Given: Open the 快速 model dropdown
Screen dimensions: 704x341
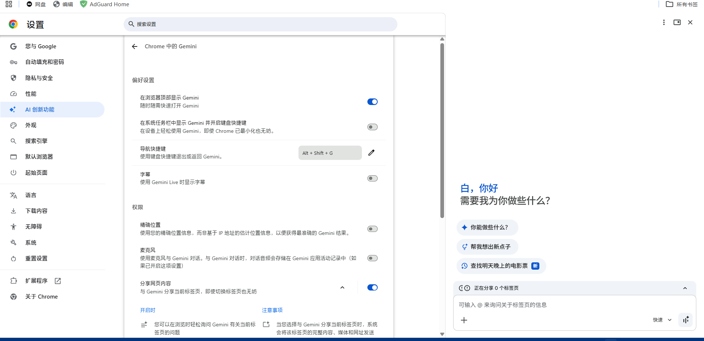Looking at the screenshot, I should 662,320.
